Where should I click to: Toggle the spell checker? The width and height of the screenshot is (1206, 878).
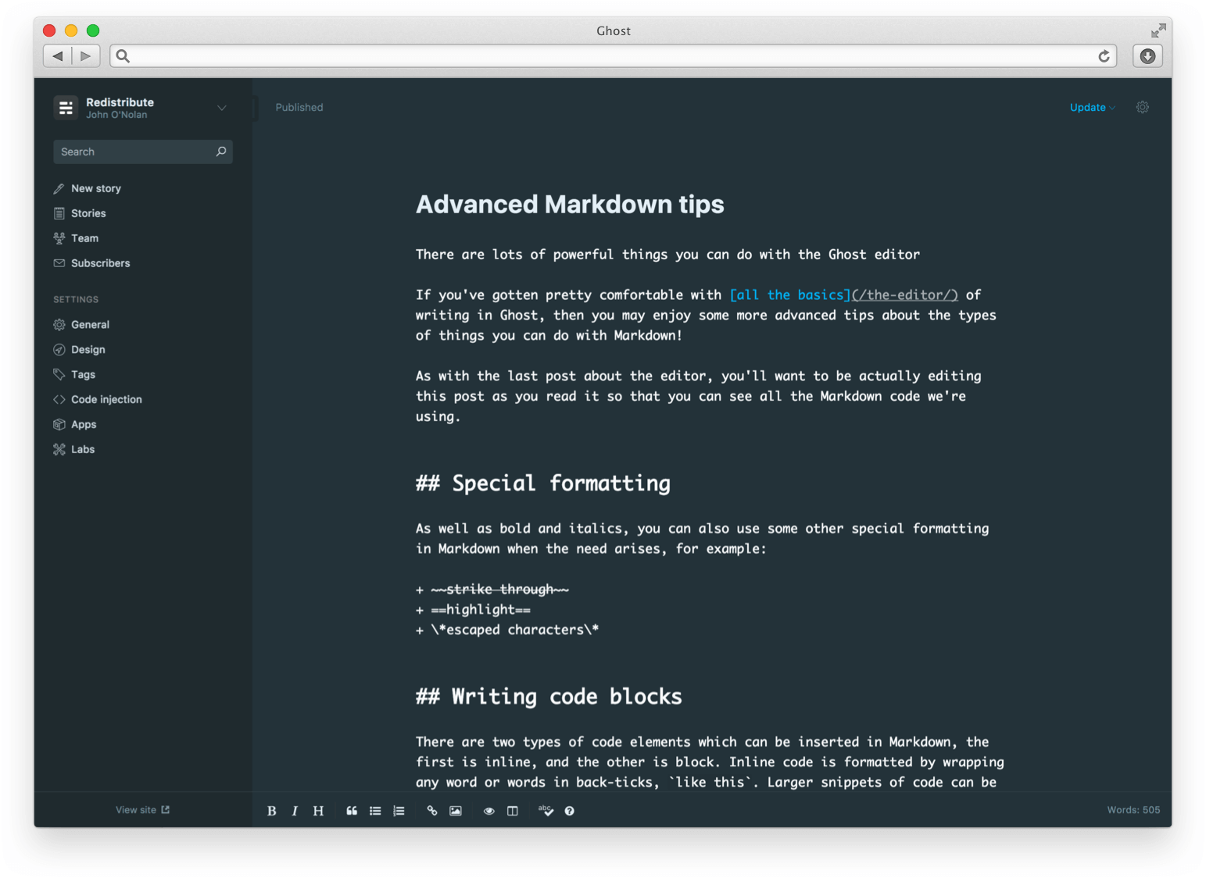[x=546, y=811]
